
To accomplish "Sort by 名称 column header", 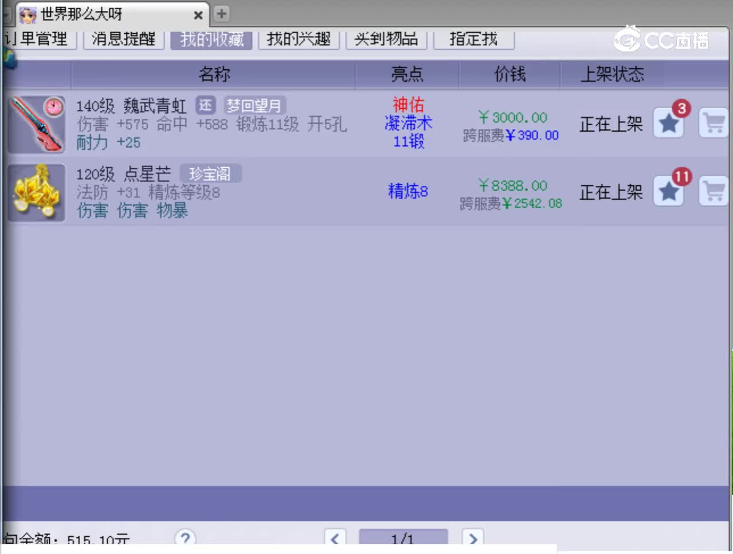I will coord(214,74).
